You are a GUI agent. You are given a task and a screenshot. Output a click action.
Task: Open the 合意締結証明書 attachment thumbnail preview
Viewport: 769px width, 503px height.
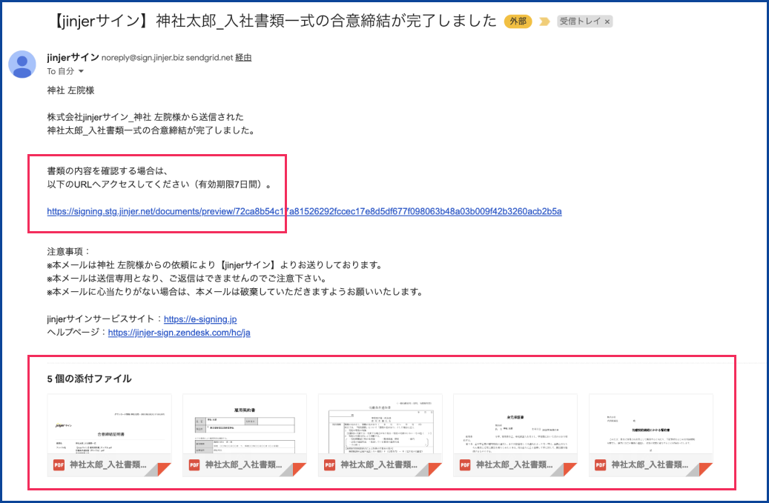click(x=109, y=426)
